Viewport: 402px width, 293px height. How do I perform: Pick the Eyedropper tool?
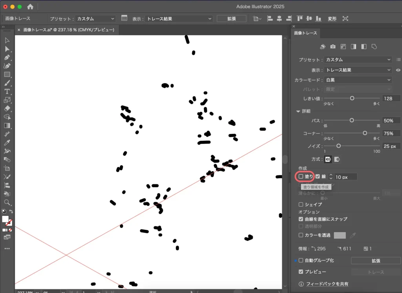point(7,142)
